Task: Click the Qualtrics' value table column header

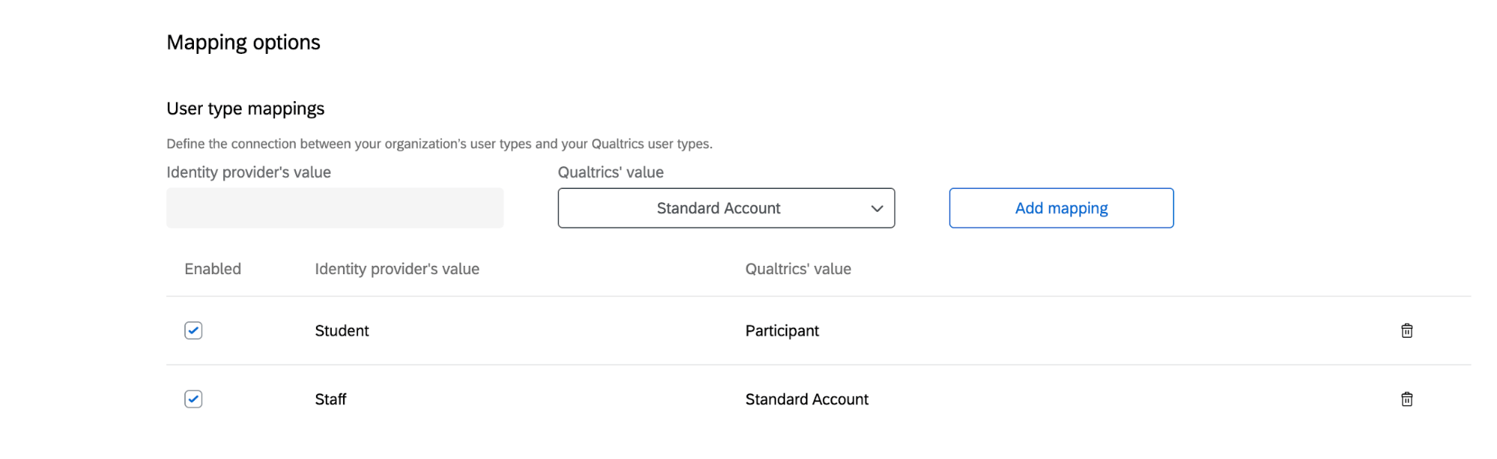Action: (798, 269)
